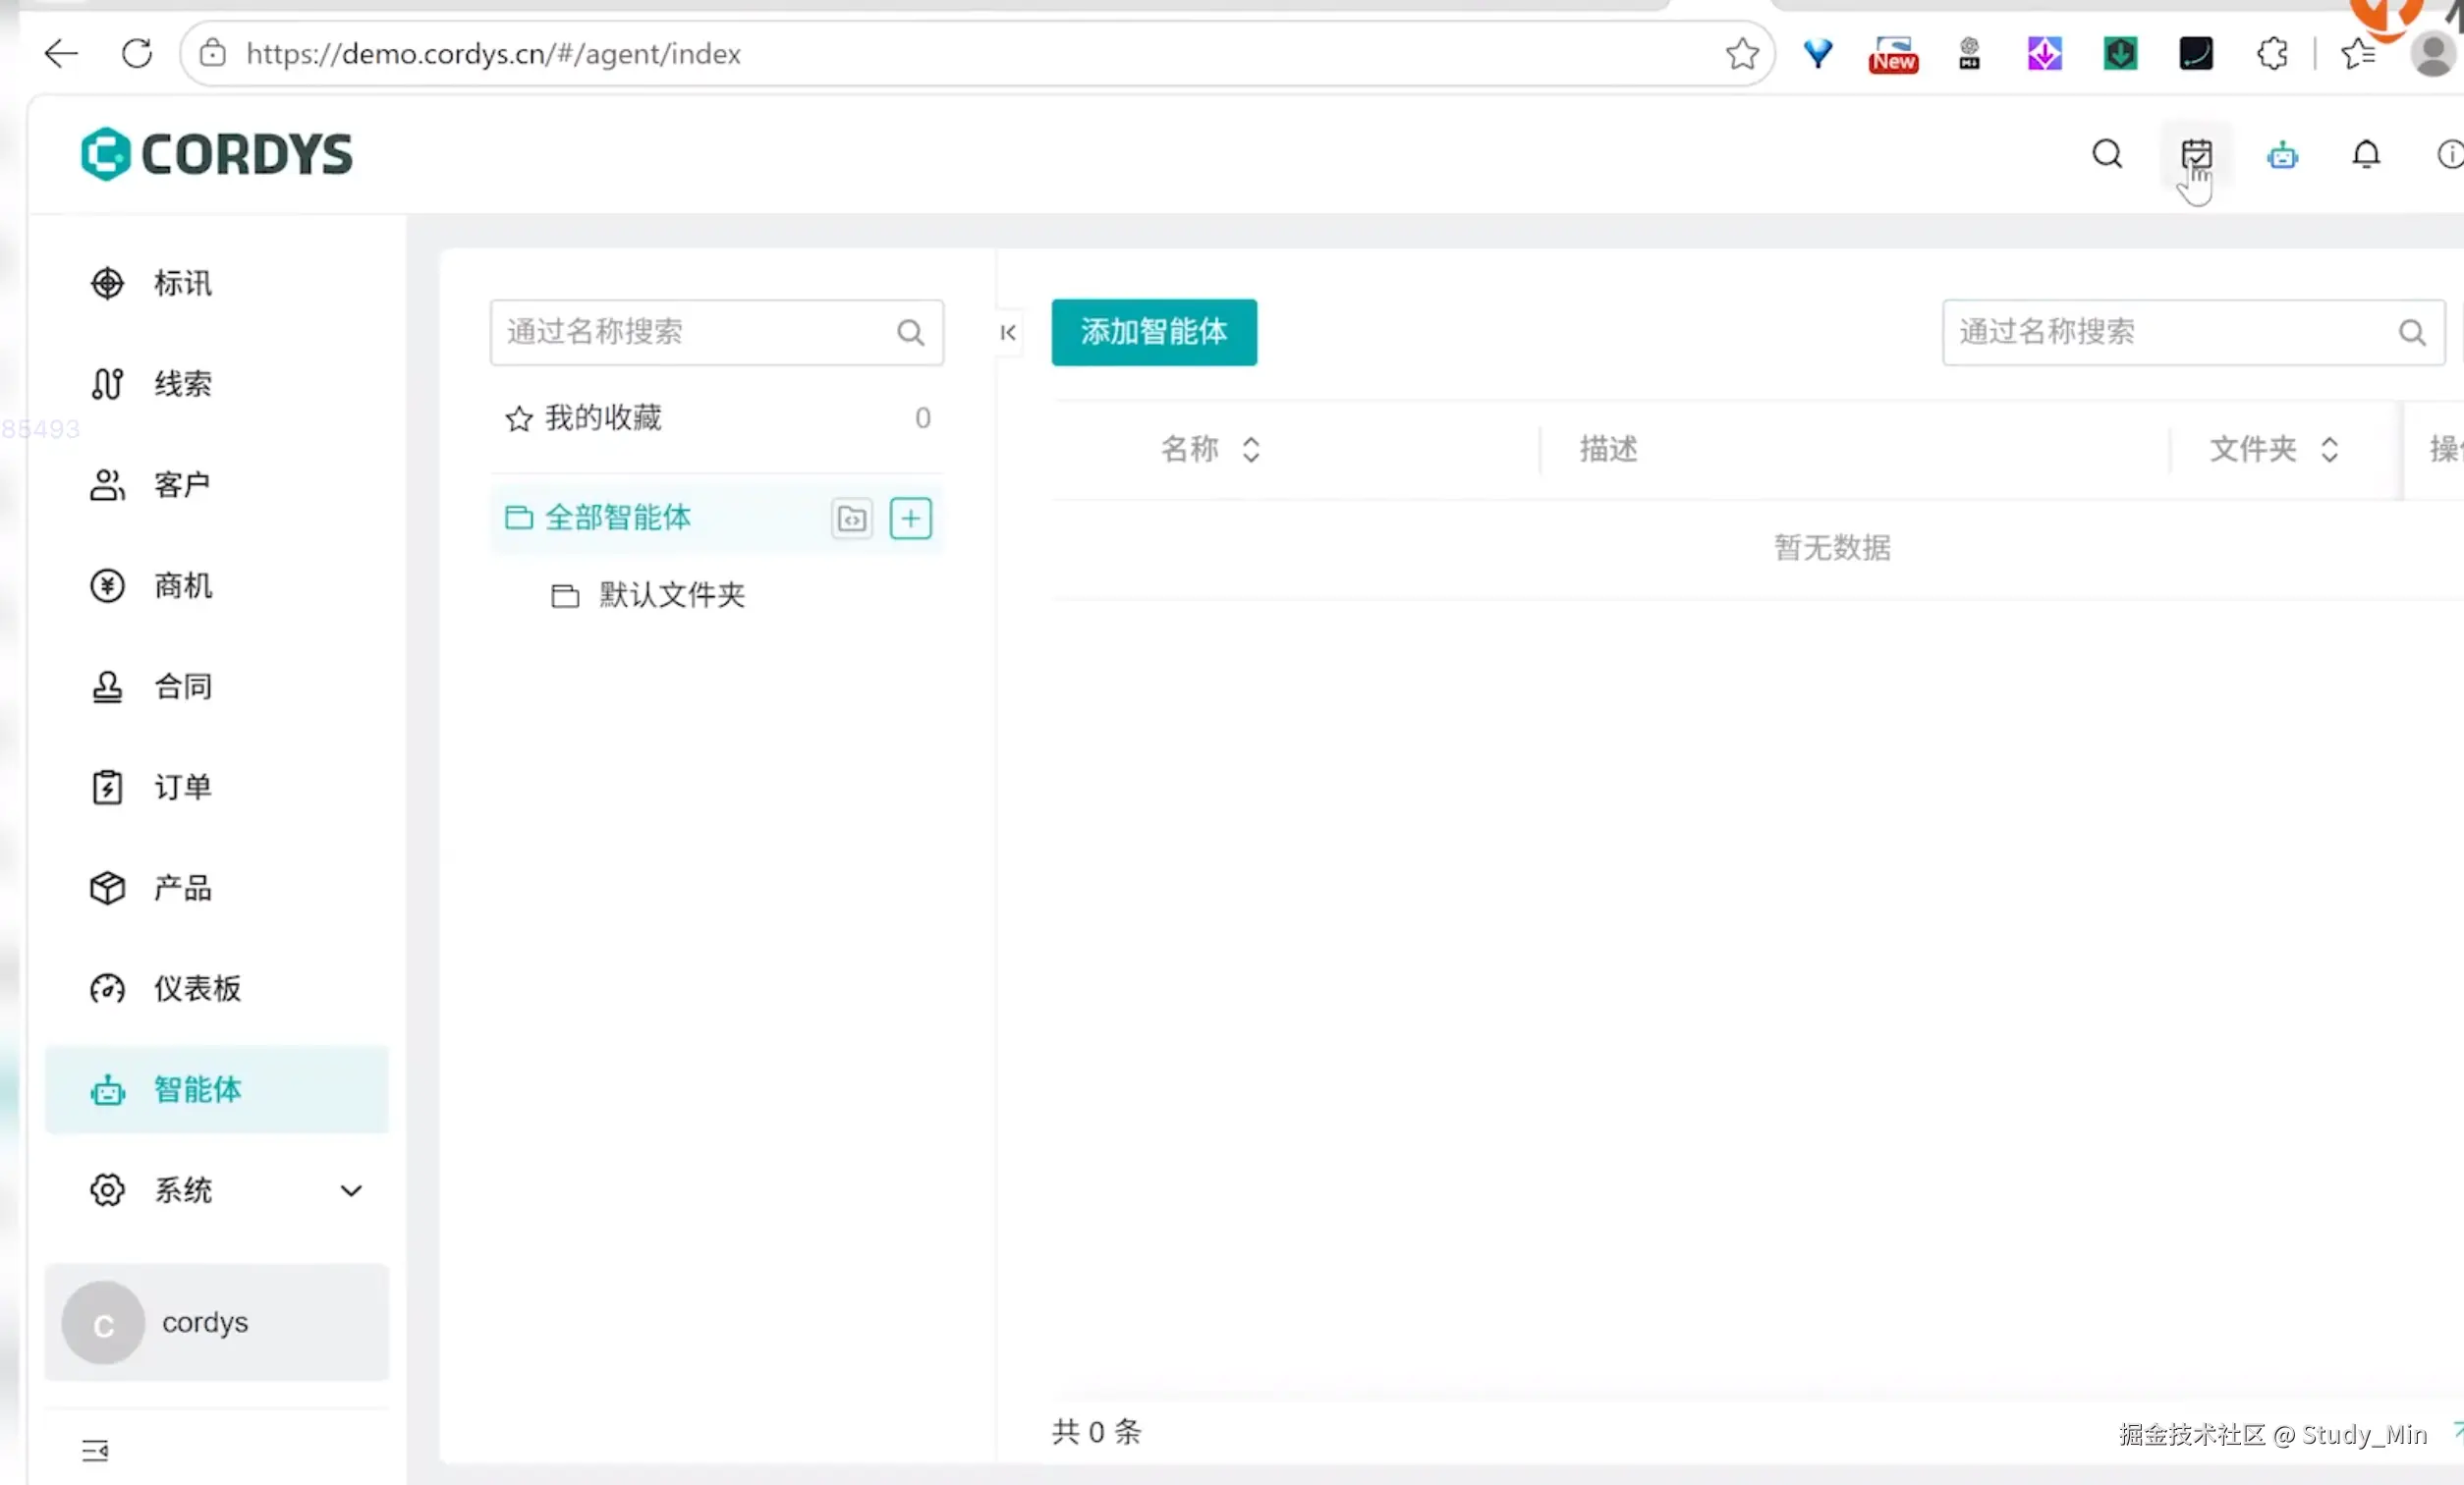
Task: Reload the page with refresh icon
Action: click(x=137, y=53)
